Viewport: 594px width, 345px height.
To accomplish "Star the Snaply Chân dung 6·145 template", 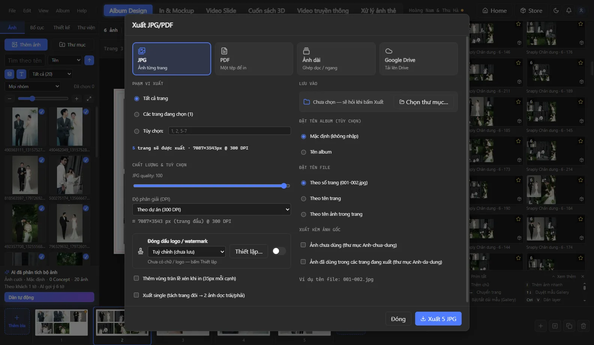I will (x=581, y=102).
